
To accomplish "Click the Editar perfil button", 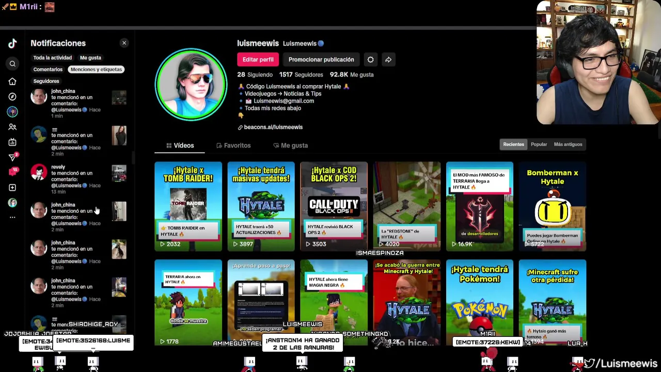I will point(258,59).
